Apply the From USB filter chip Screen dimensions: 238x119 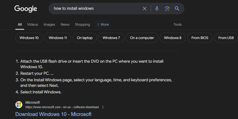[226, 38]
